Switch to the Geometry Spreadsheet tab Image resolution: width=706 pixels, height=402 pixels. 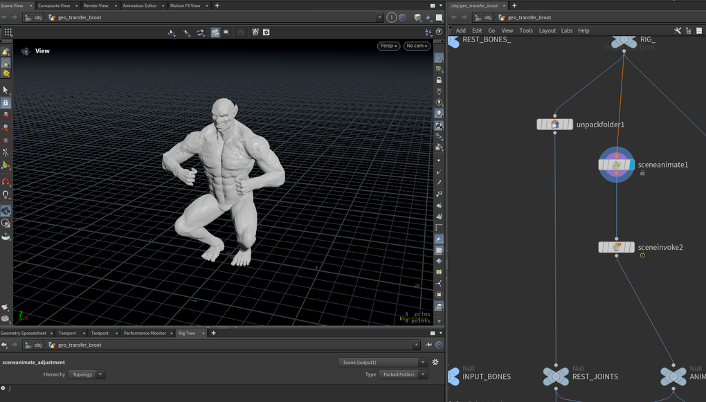24,333
